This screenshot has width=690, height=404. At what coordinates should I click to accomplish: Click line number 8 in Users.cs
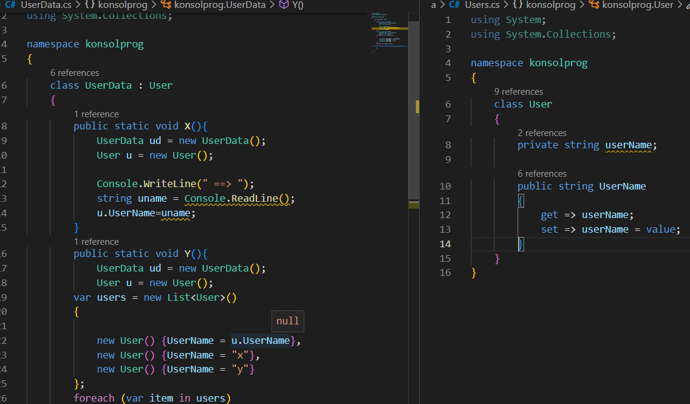tap(448, 145)
